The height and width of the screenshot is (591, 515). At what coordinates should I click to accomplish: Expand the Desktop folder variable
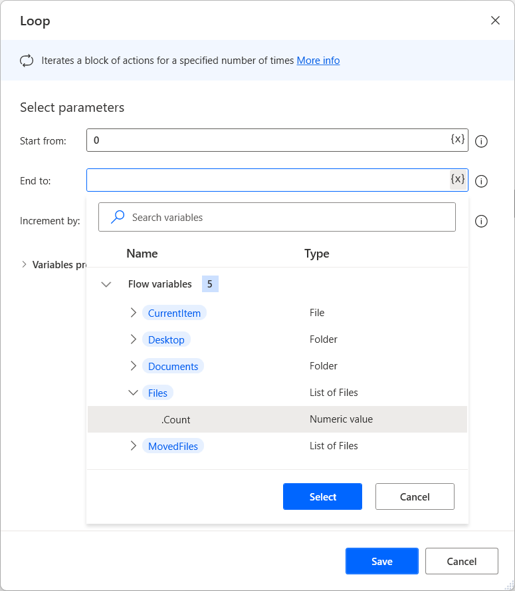pyautogui.click(x=133, y=339)
